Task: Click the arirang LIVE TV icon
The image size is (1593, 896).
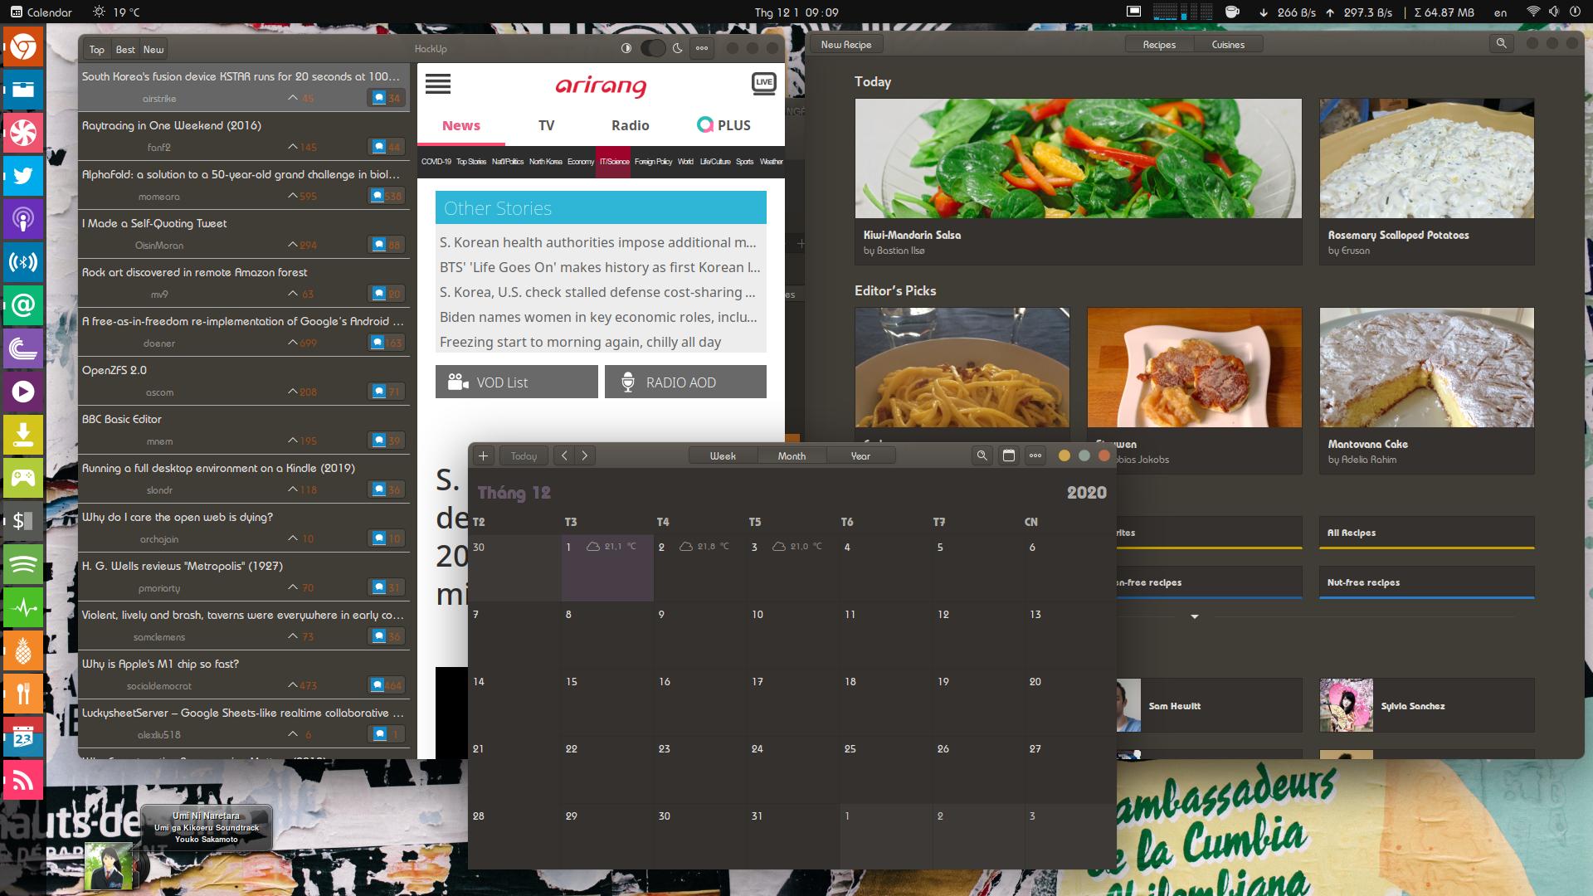Action: 763,83
